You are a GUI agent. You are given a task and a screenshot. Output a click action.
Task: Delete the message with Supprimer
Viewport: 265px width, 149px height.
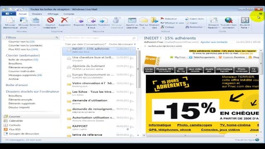coord(65,20)
